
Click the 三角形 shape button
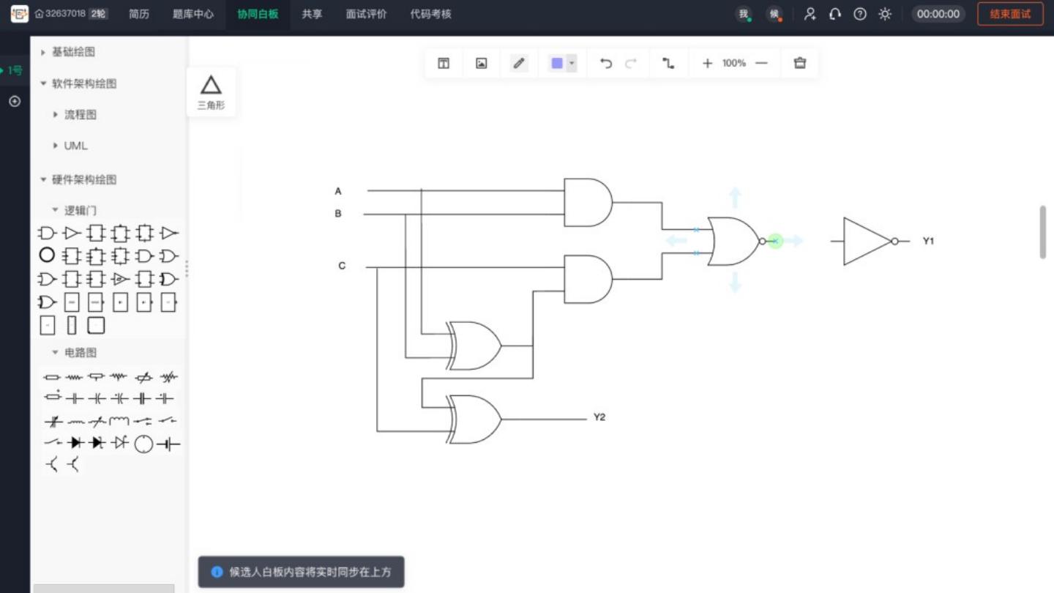211,92
